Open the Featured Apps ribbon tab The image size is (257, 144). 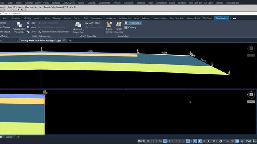click(x=159, y=18)
